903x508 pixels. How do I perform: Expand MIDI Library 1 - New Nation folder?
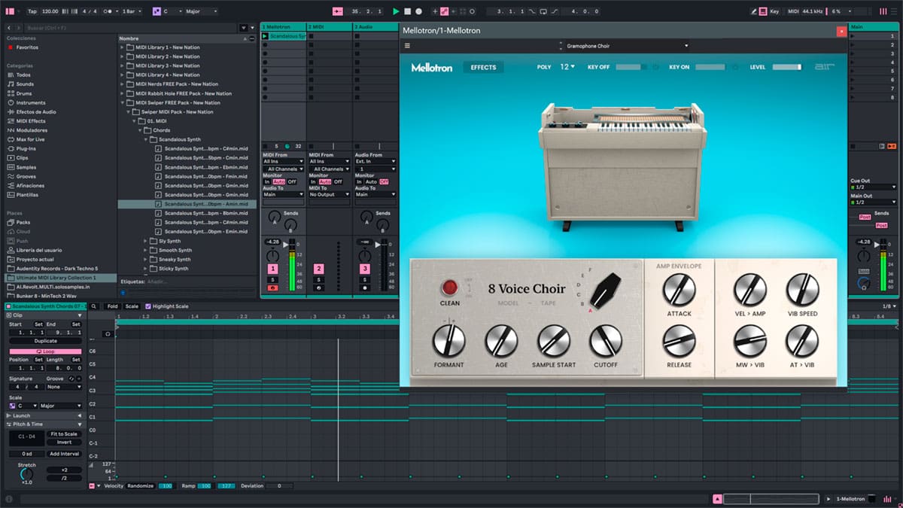click(122, 47)
